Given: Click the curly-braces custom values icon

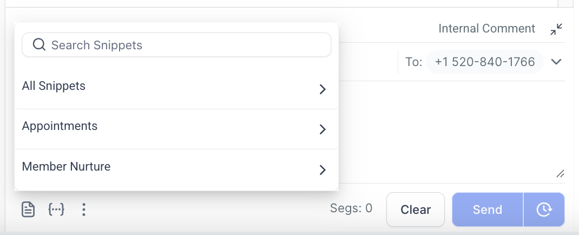Looking at the screenshot, I should tap(56, 209).
